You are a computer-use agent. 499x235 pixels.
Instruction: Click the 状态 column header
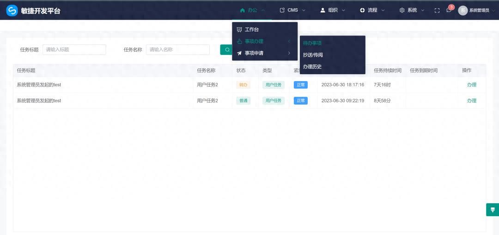241,70
